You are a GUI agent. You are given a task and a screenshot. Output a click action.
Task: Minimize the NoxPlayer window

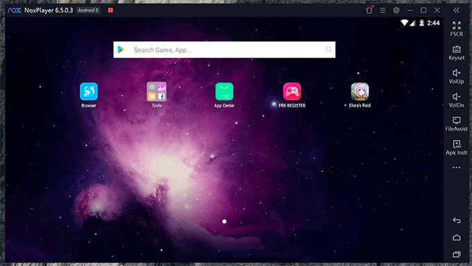click(410, 10)
